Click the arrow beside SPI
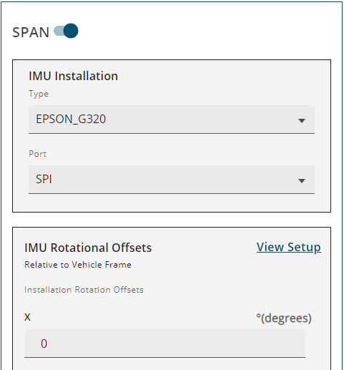This screenshot has height=370, width=344. click(x=302, y=181)
